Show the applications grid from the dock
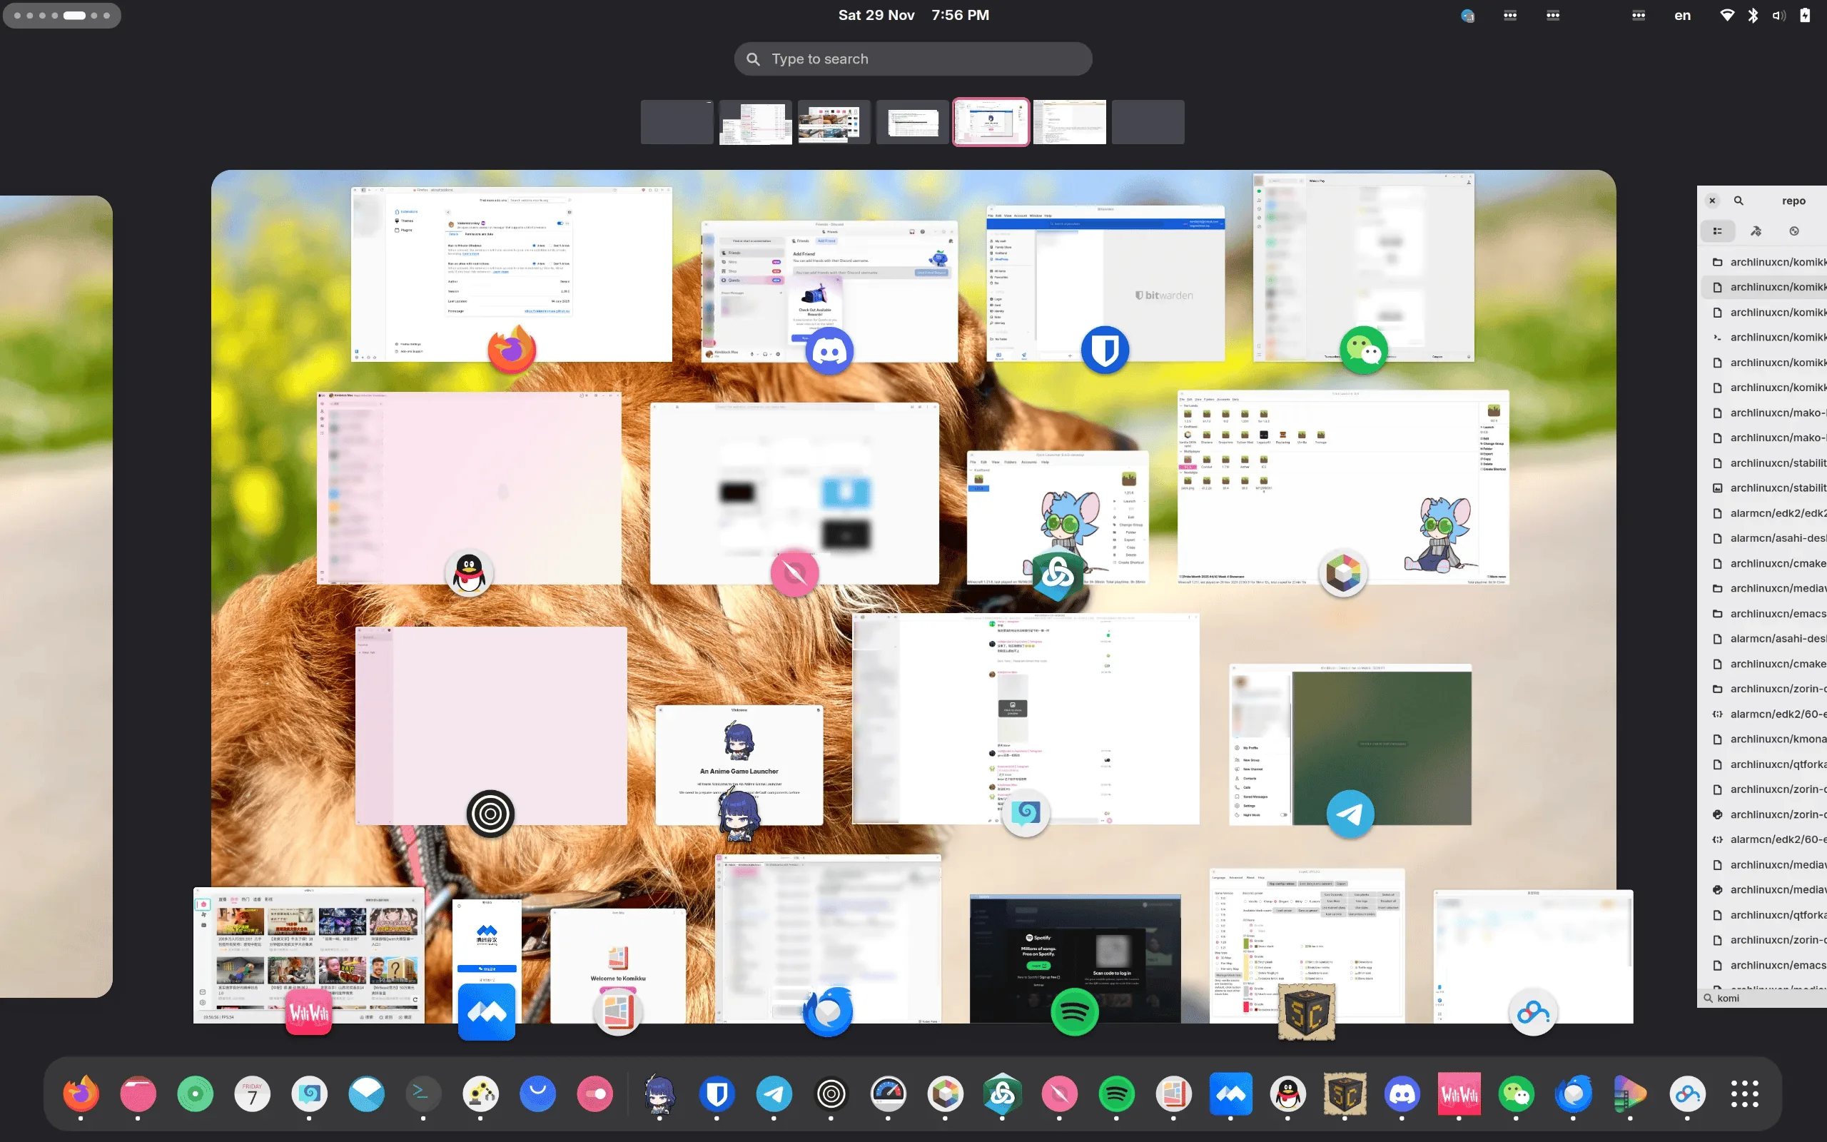The width and height of the screenshot is (1827, 1142). (1745, 1093)
